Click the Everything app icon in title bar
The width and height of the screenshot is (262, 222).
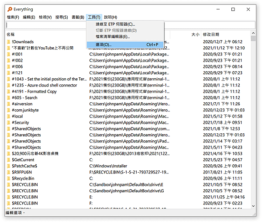tap(10, 9)
